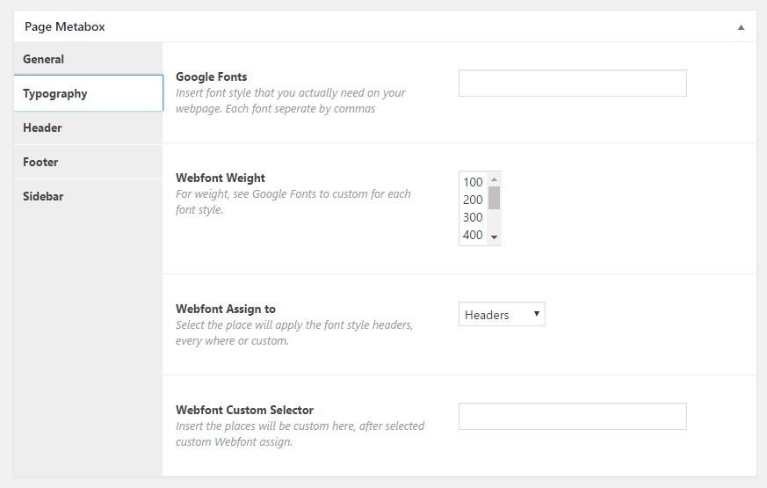Select weight 400 option

click(x=474, y=235)
